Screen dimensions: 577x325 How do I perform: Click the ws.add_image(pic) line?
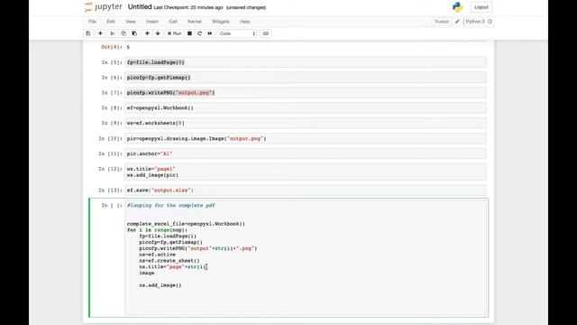click(x=152, y=175)
